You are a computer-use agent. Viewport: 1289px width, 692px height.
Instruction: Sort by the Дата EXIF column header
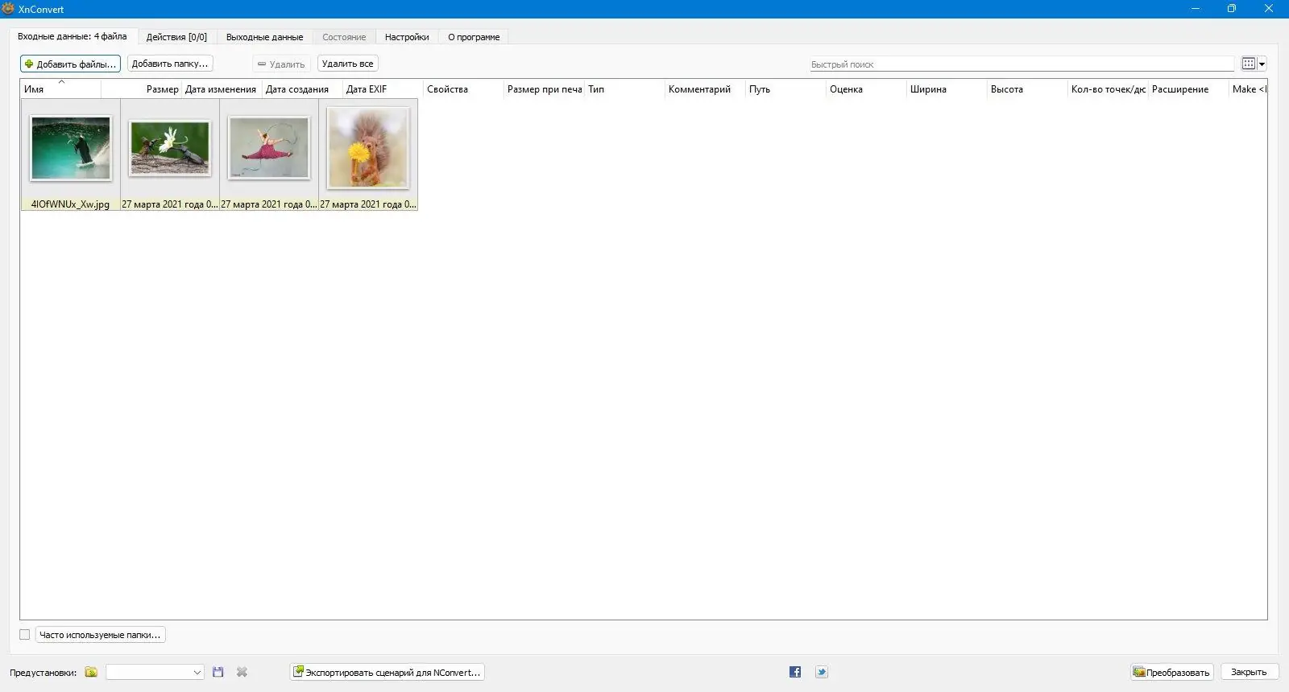[x=383, y=89]
